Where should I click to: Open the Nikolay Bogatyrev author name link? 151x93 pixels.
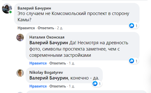point(46,72)
